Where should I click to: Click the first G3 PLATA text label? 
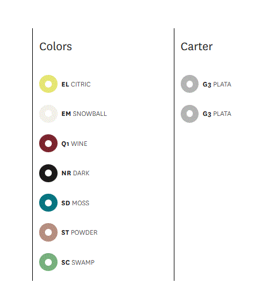point(217,84)
